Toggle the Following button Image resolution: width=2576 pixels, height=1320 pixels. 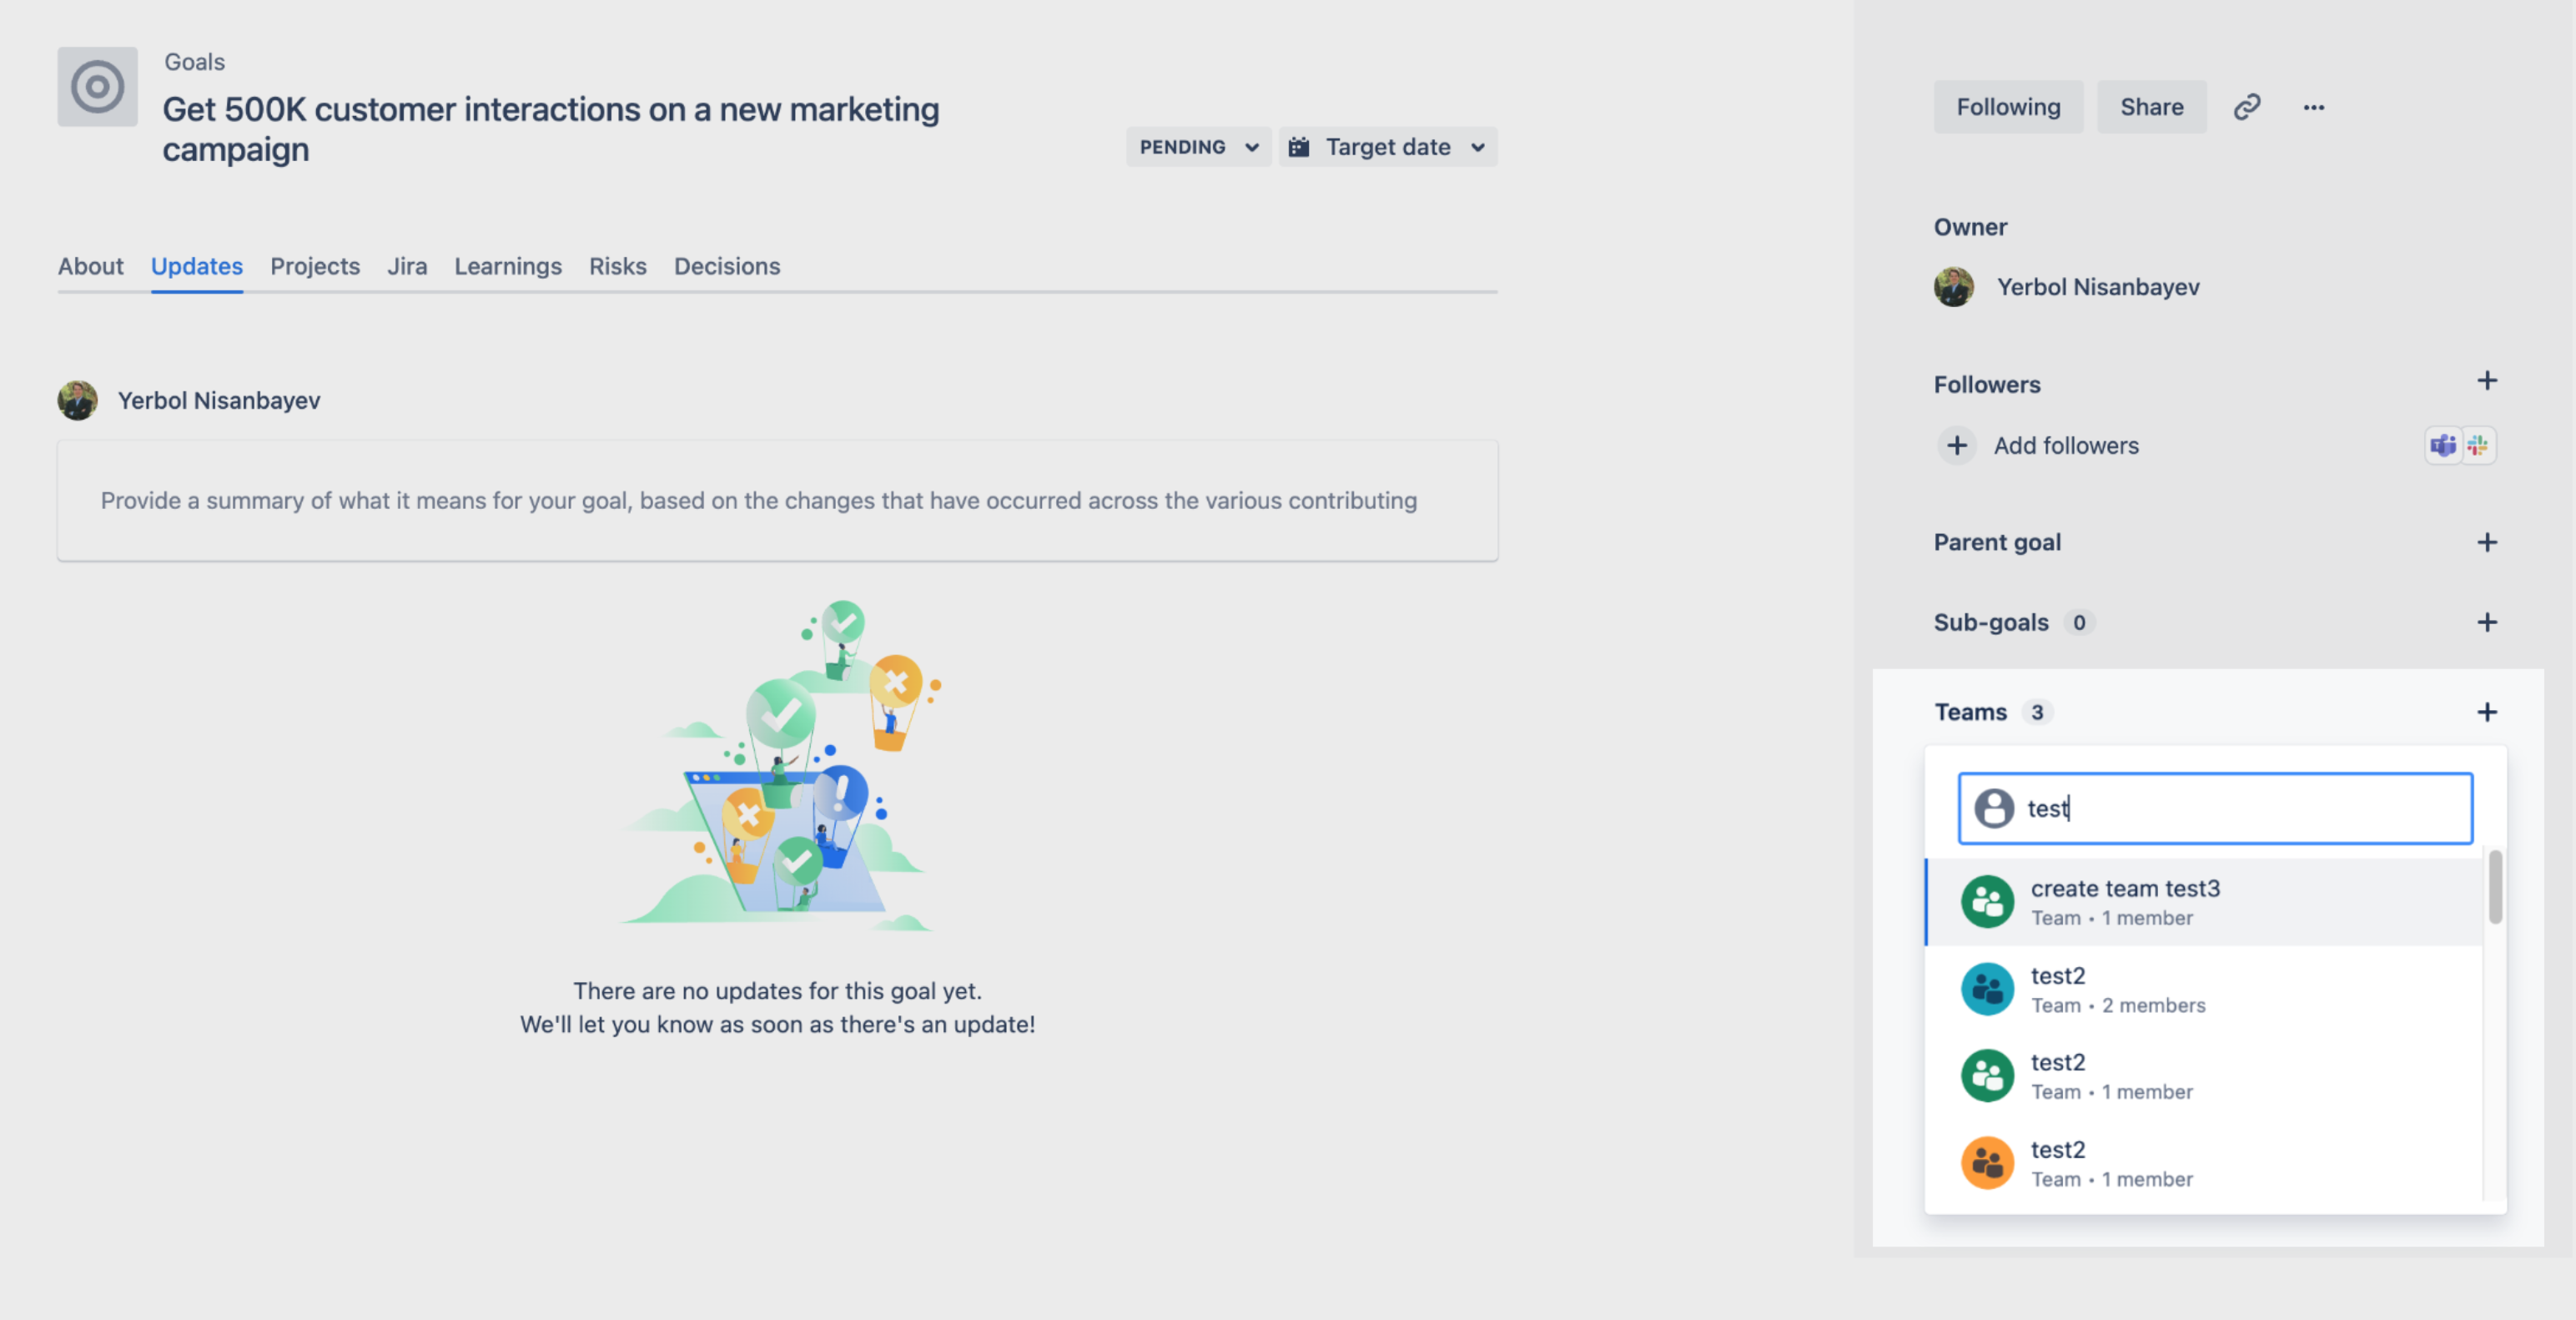tap(2007, 107)
